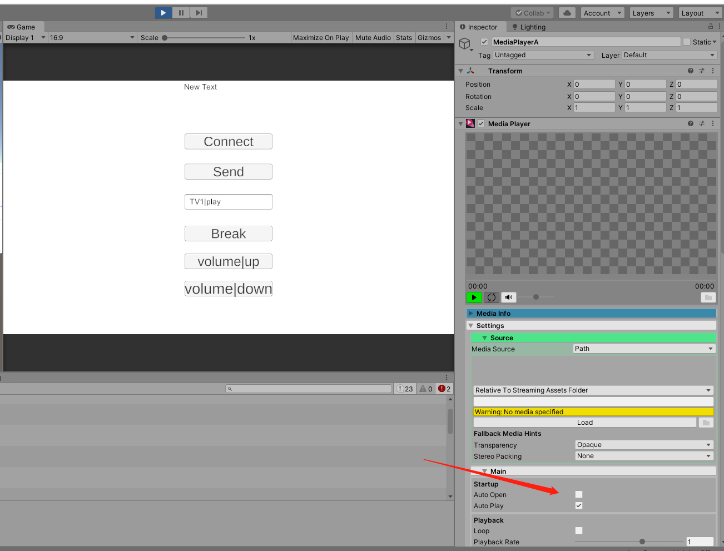The height and width of the screenshot is (551, 724).
Task: Enable the Auto Open checkbox
Action: (x=578, y=494)
